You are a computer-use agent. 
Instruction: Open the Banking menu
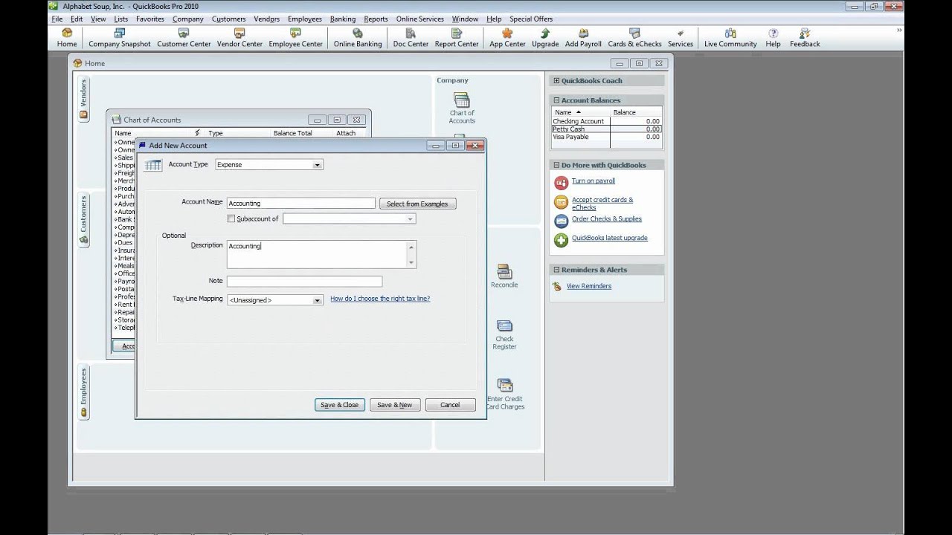343,19
